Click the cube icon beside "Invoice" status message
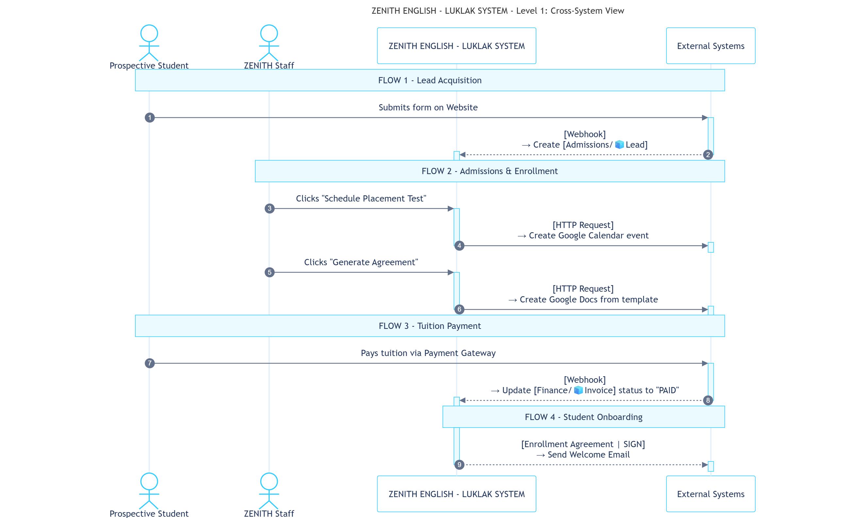 (x=578, y=390)
